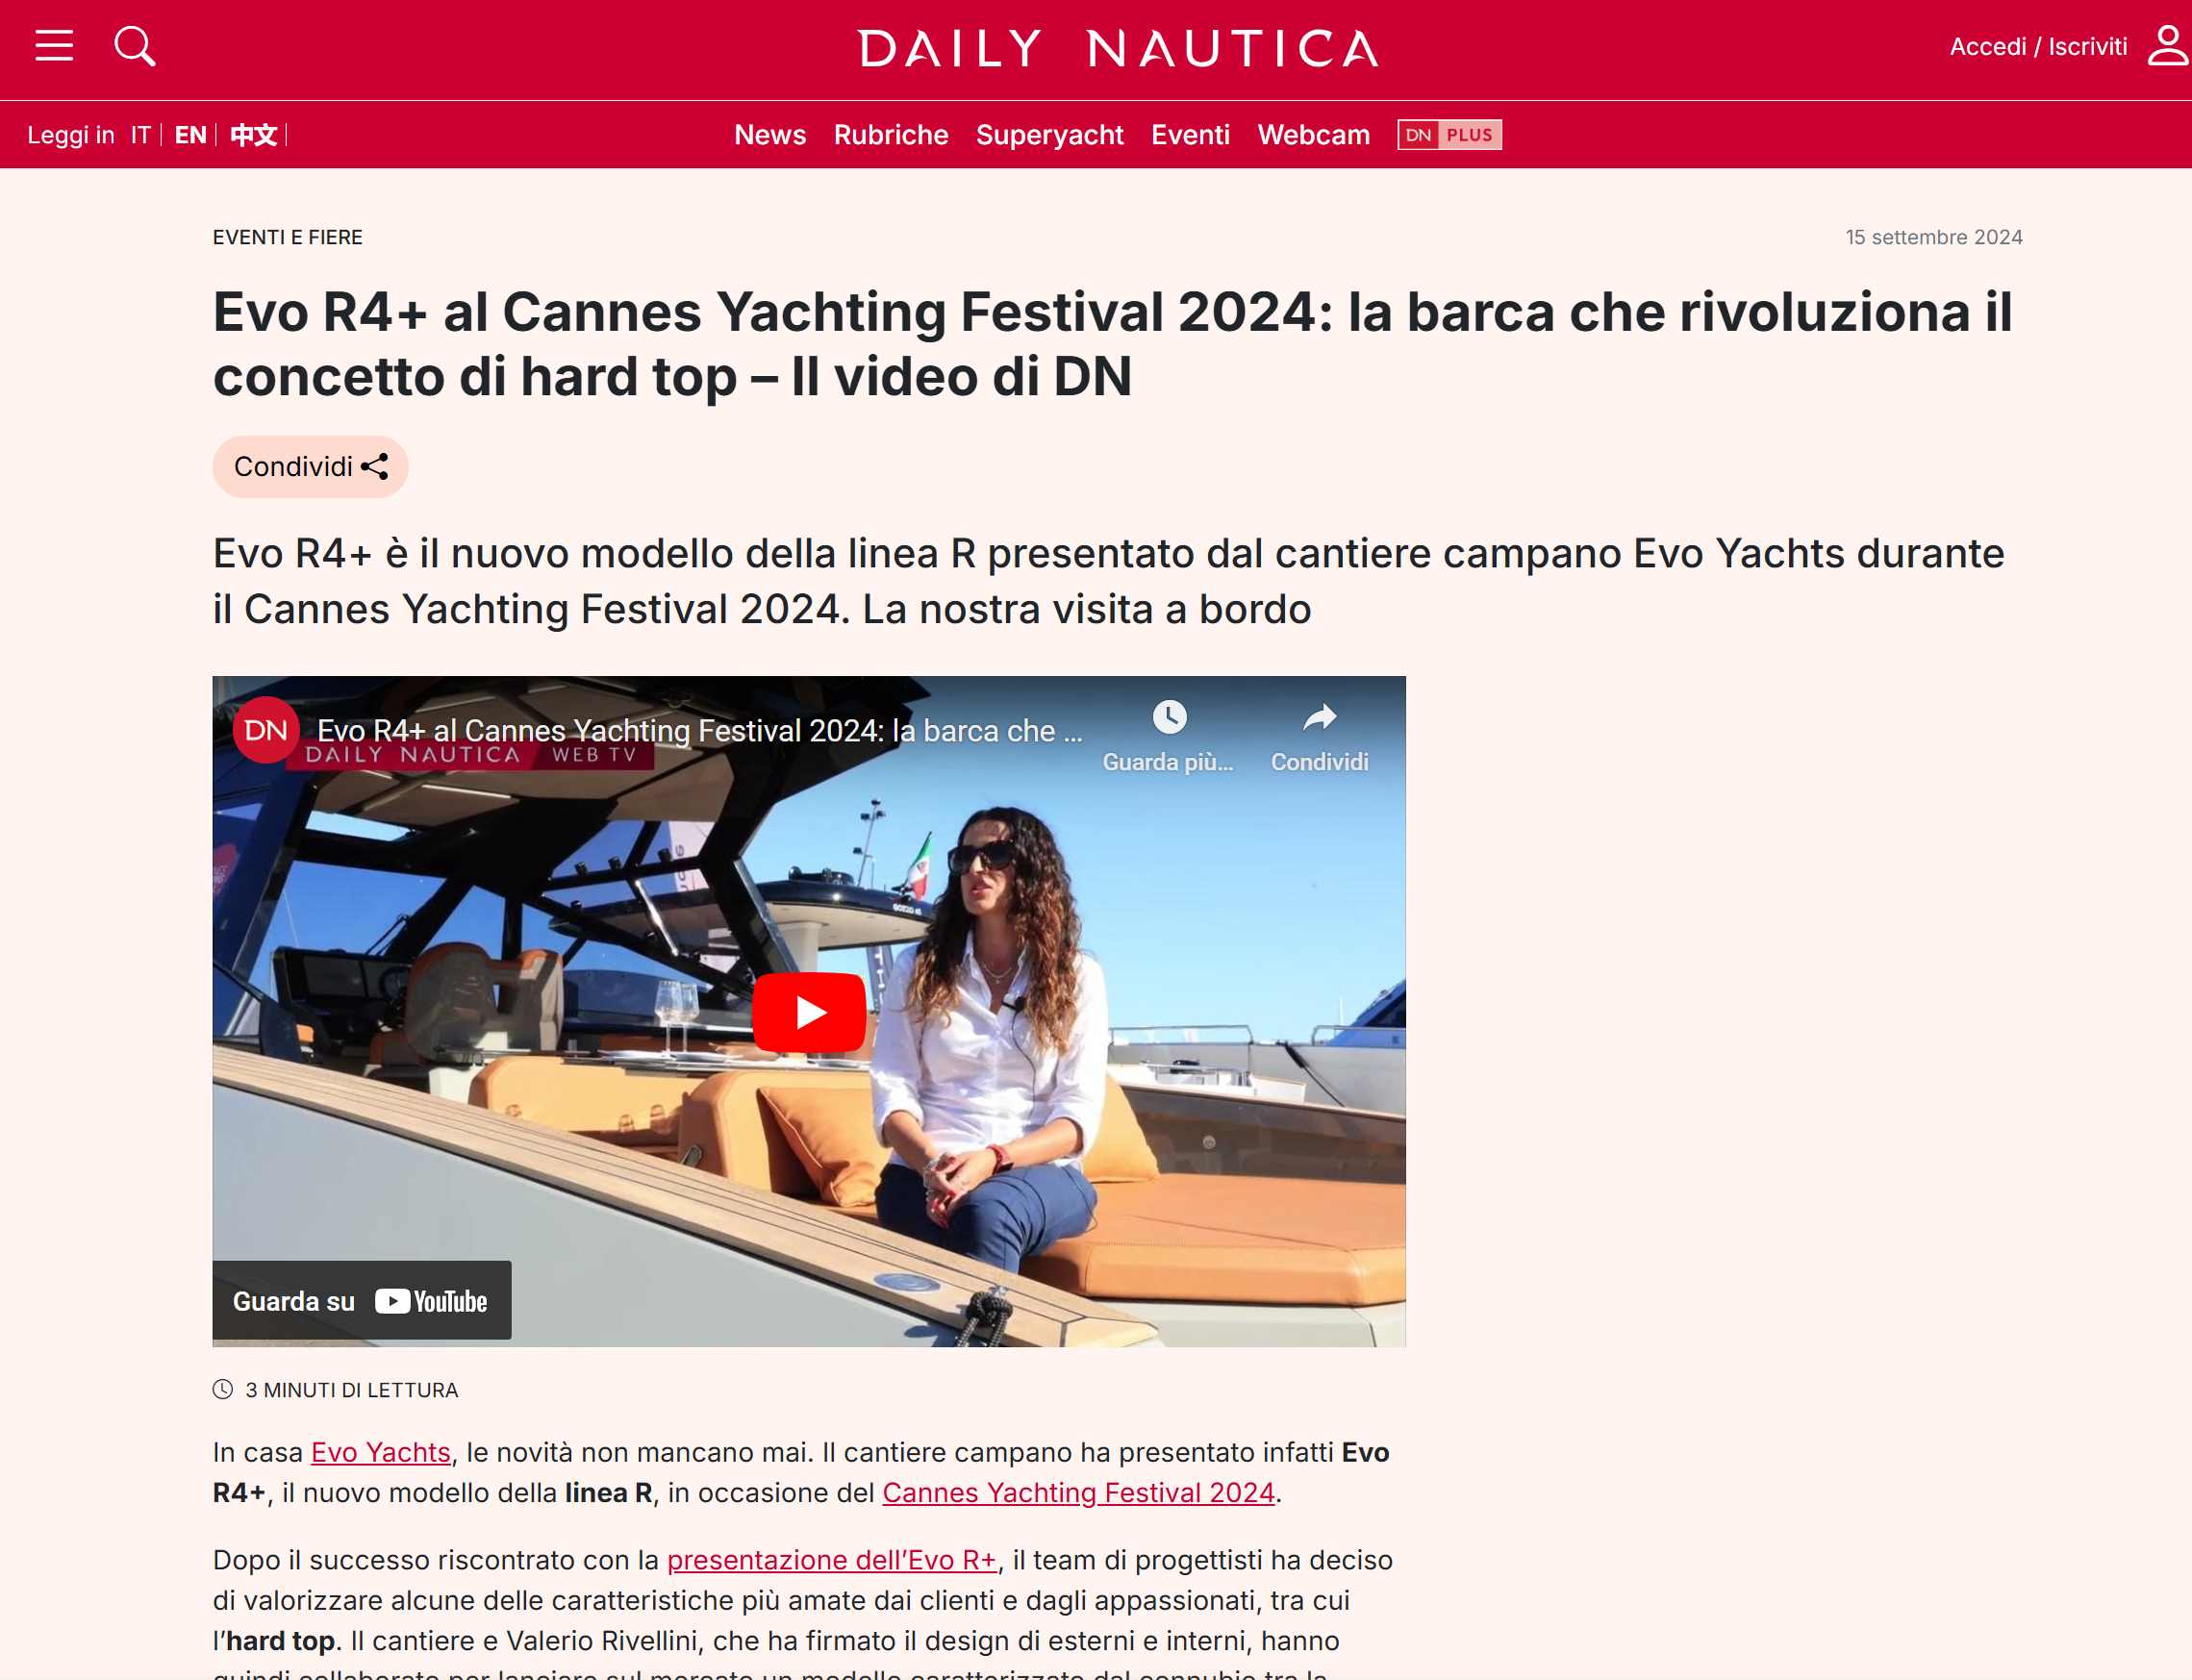Play the YouTube video
This screenshot has height=1680, width=2192.
[x=809, y=1012]
